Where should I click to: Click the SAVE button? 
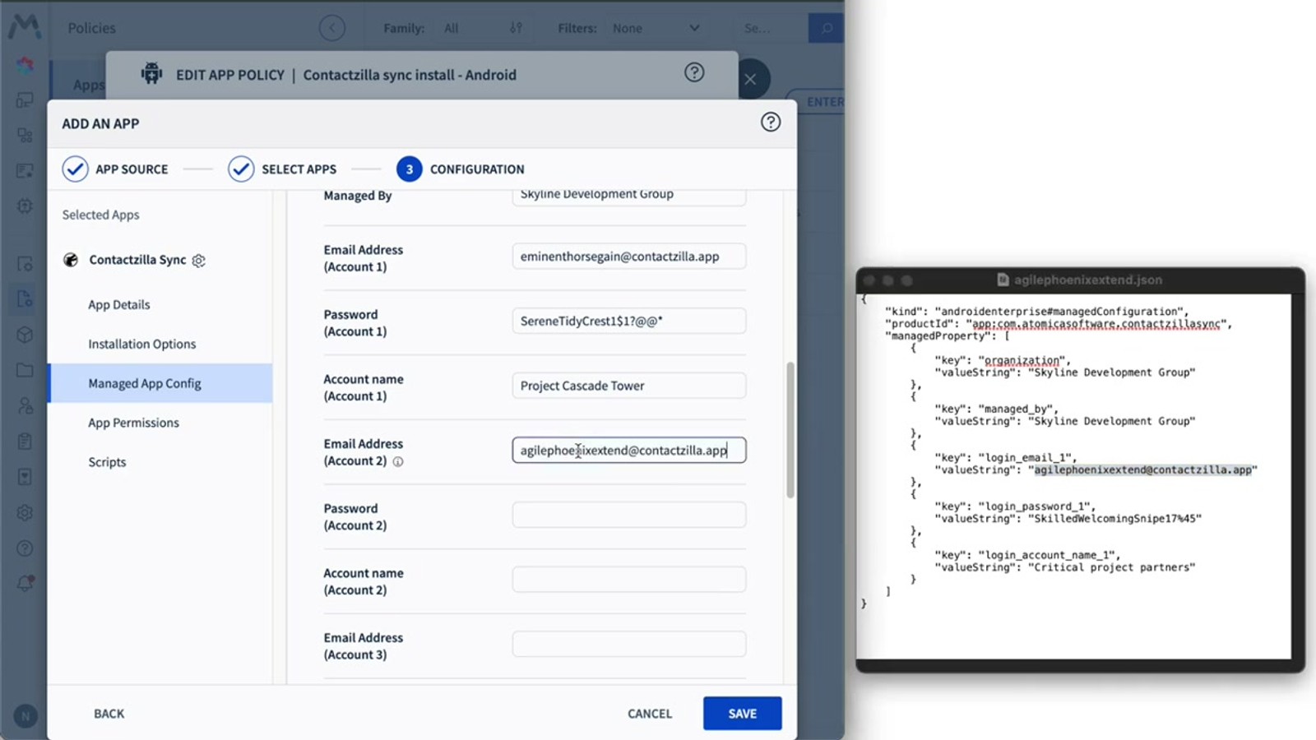tap(742, 714)
